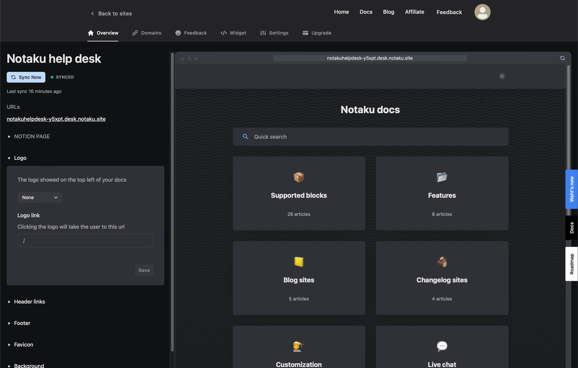This screenshot has width=578, height=368.
Task: Open Affiliate in top navigation
Action: pos(415,12)
